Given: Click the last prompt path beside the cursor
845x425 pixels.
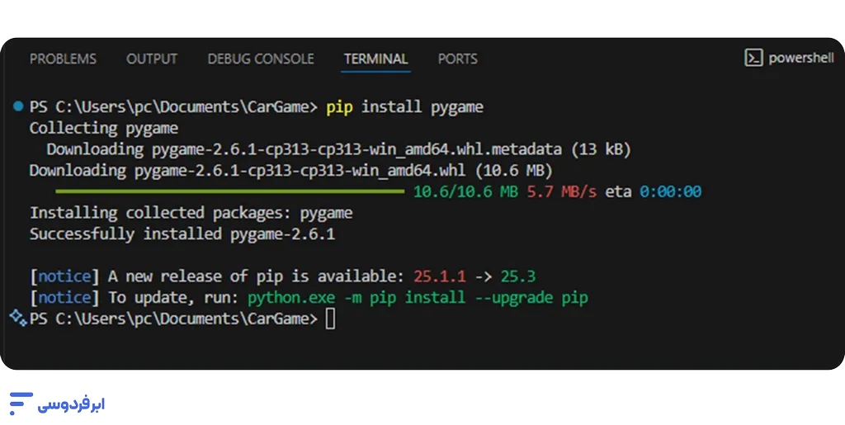Looking at the screenshot, I should (x=173, y=319).
